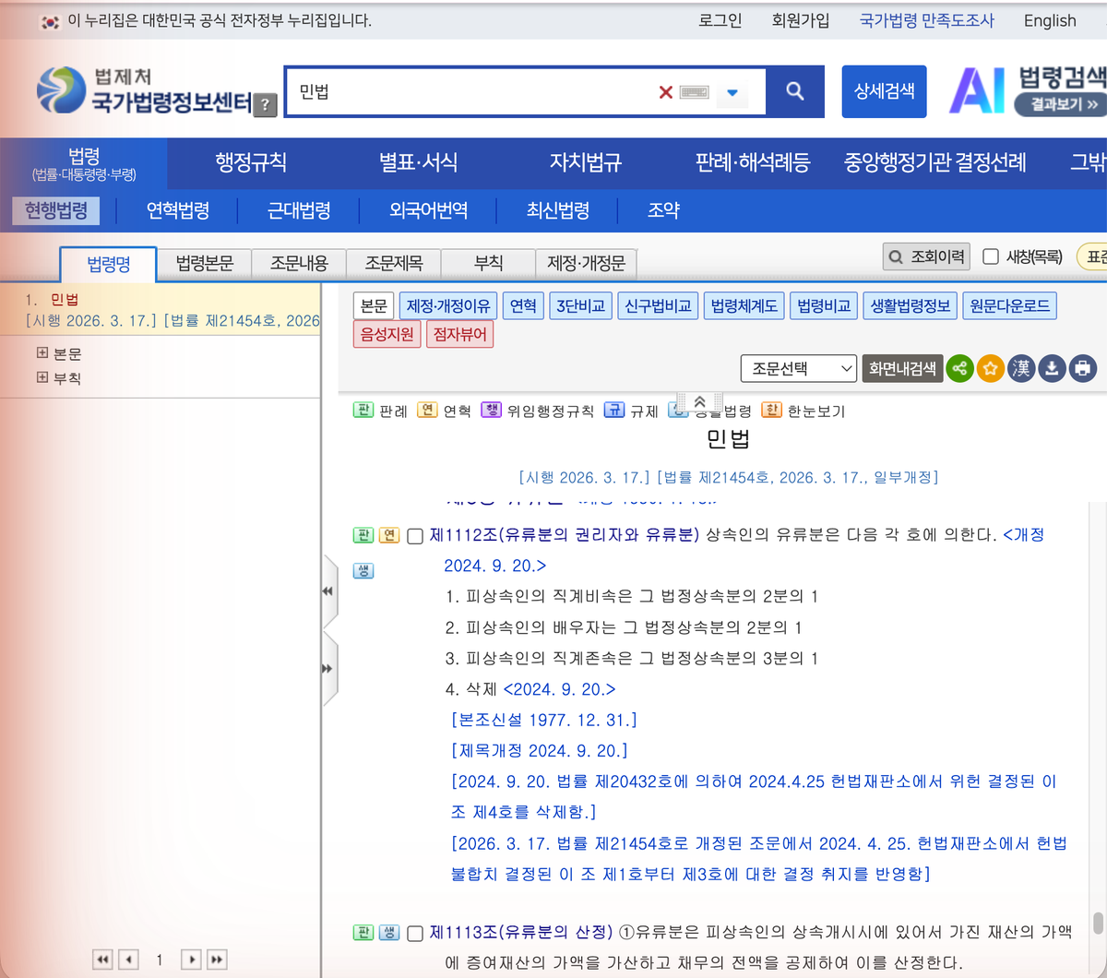Open search history dropdown arrow
This screenshot has height=978, width=1107.
point(732,92)
